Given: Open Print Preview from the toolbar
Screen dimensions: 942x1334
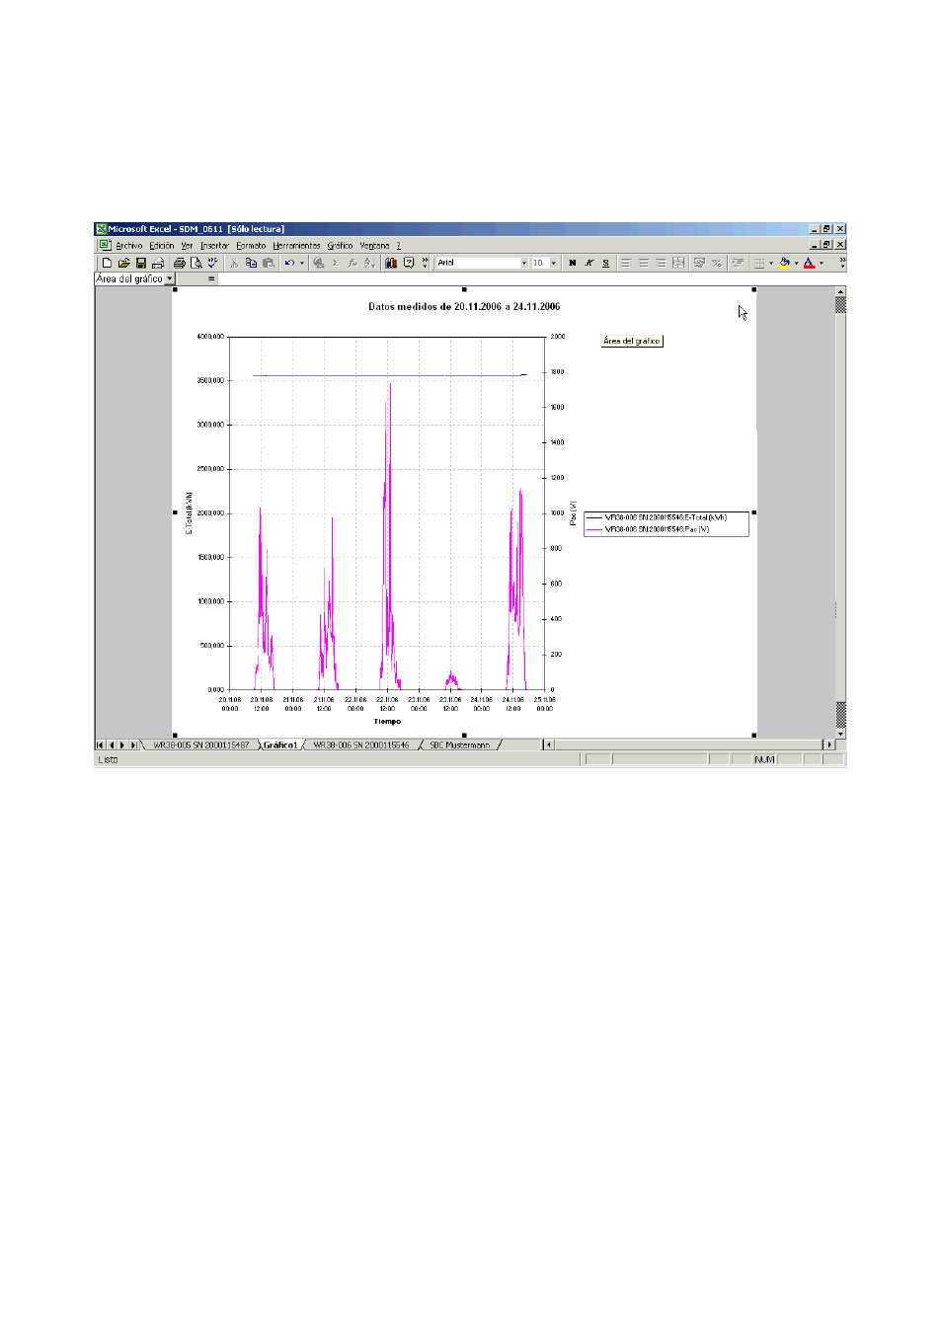Looking at the screenshot, I should pyautogui.click(x=196, y=263).
